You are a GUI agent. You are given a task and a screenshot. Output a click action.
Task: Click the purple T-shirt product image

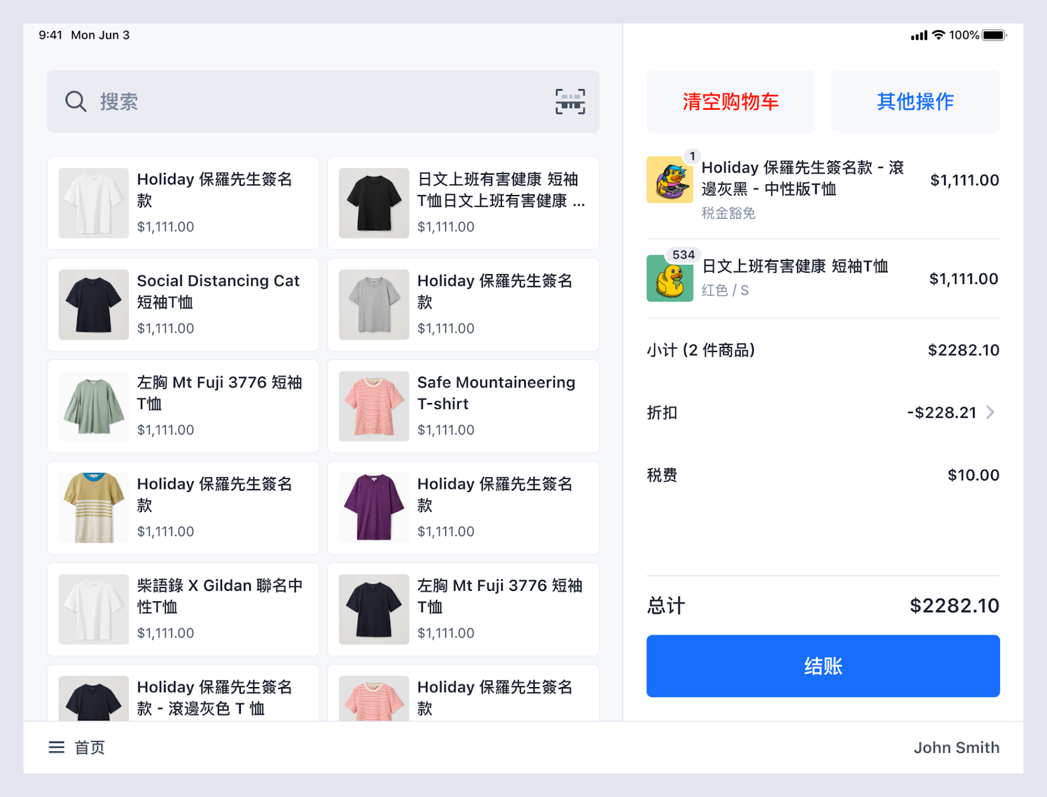click(374, 508)
